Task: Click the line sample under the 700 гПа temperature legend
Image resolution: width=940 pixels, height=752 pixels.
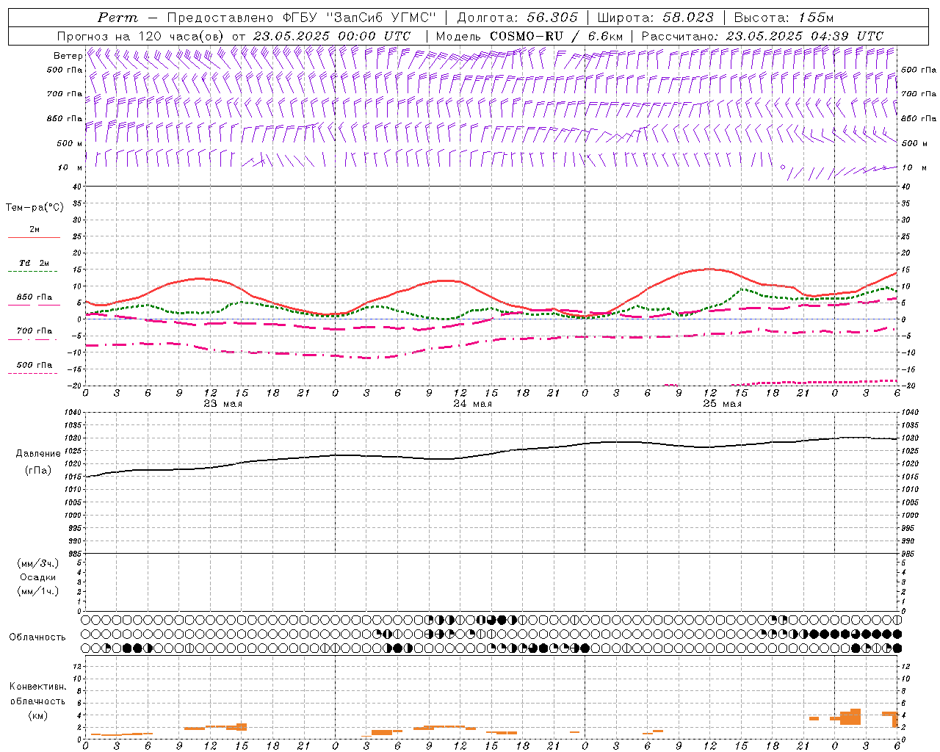Action: tap(32, 340)
